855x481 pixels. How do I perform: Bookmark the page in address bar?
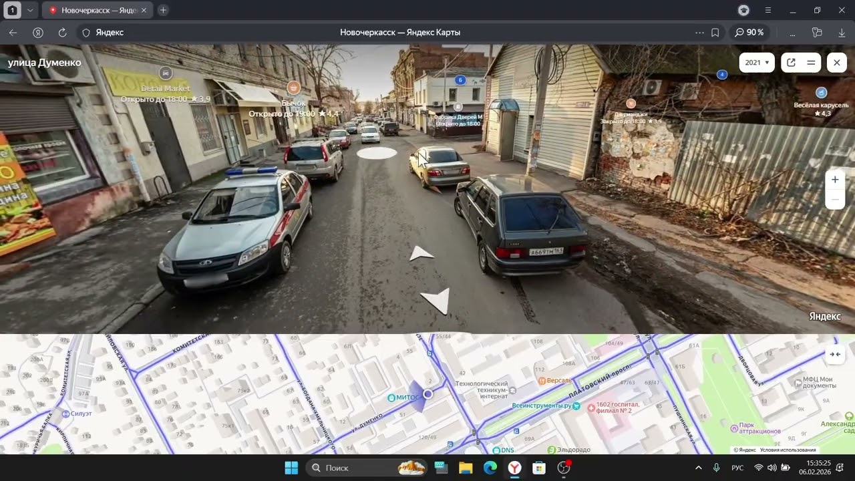(715, 32)
